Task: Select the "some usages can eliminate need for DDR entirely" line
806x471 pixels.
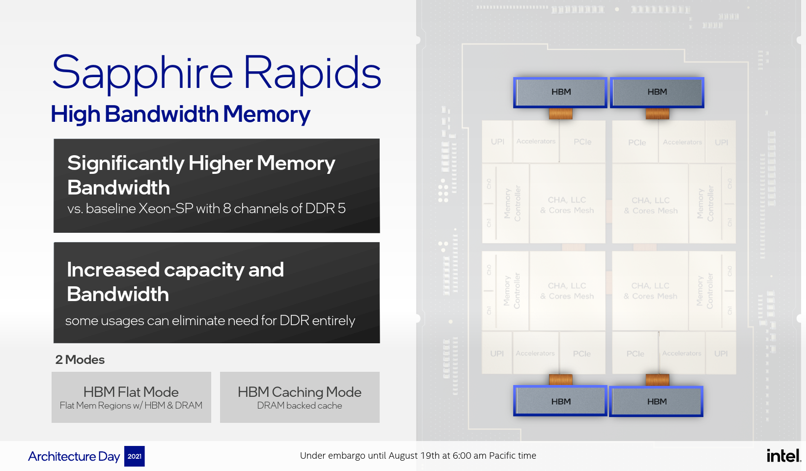Action: pyautogui.click(x=210, y=321)
